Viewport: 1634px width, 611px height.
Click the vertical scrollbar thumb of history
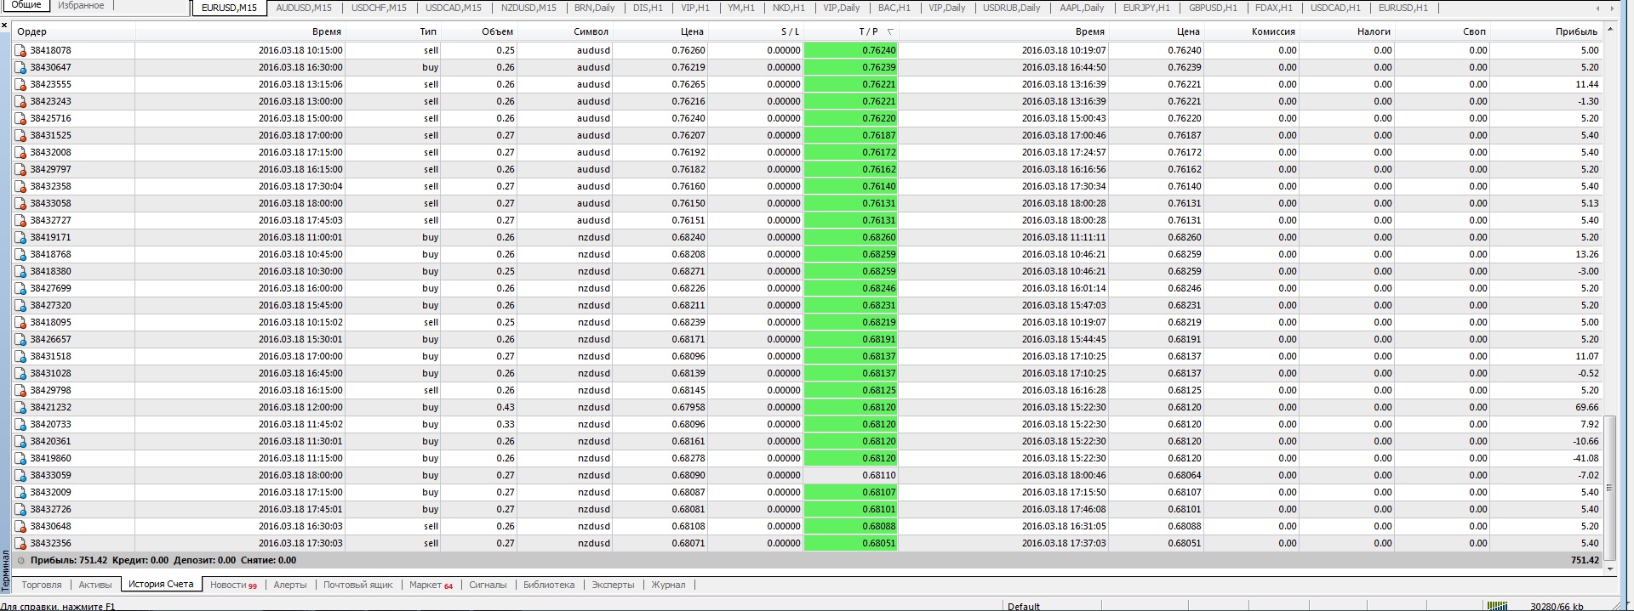point(1609,489)
